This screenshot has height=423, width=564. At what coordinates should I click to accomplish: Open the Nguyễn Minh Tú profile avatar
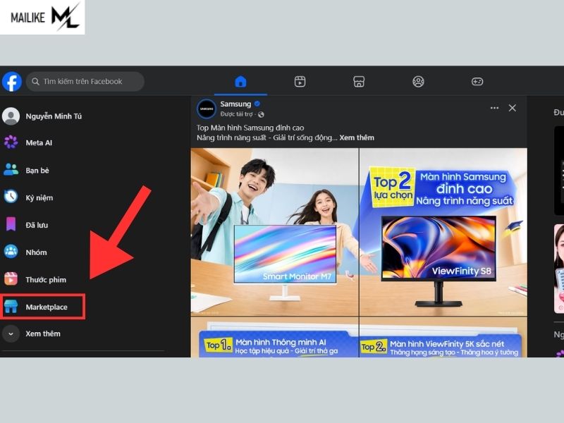11,116
